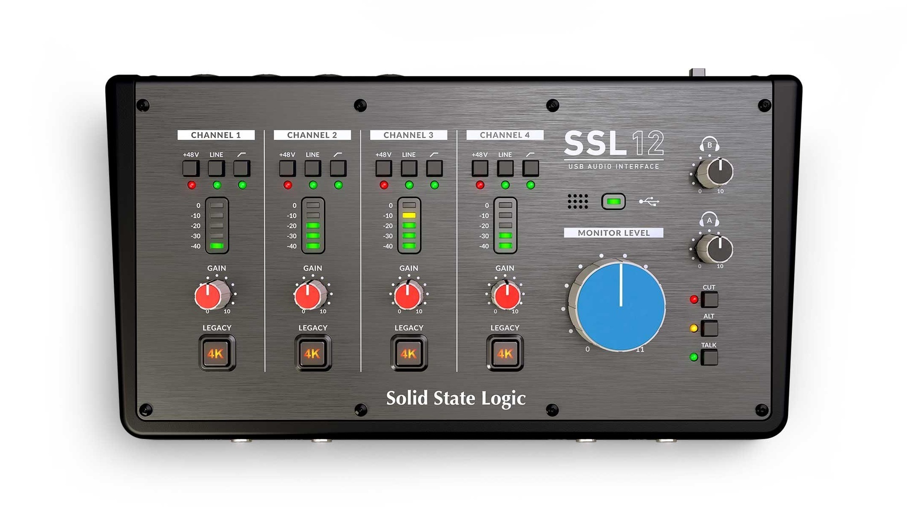Click the CHANNEL 3 label
This screenshot has width=907, height=510.
[409, 135]
